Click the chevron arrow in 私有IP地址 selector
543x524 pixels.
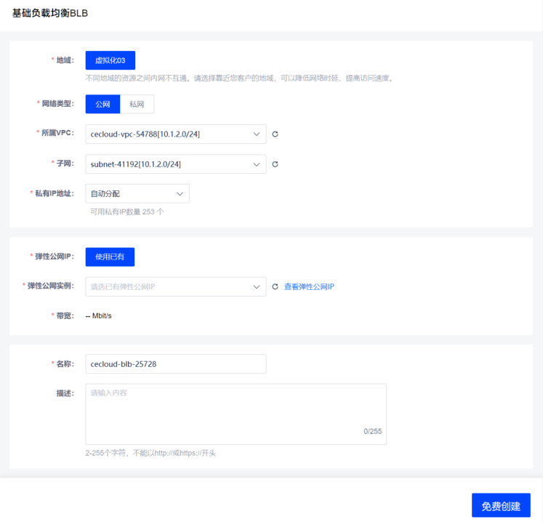click(x=180, y=193)
